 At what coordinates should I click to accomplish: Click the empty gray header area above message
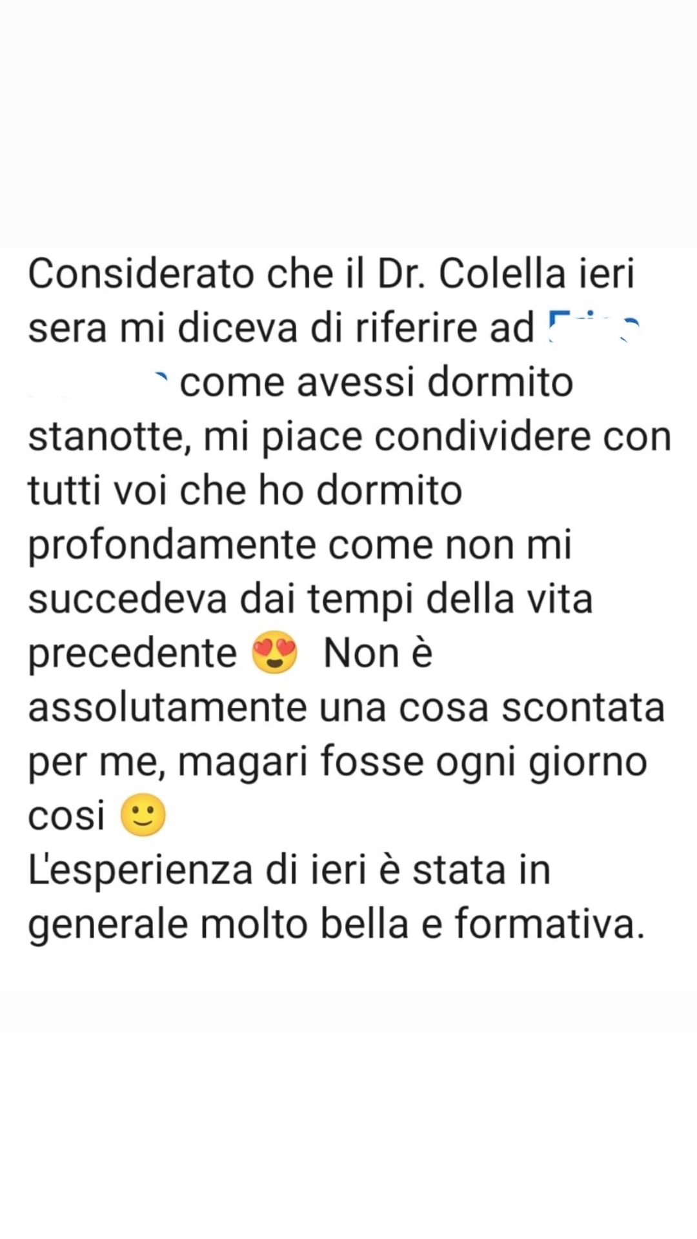click(x=348, y=123)
